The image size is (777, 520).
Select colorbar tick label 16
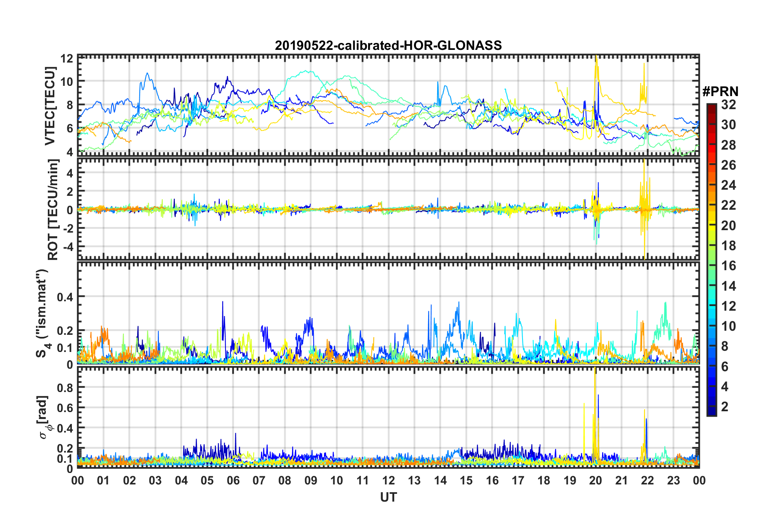coord(728,266)
